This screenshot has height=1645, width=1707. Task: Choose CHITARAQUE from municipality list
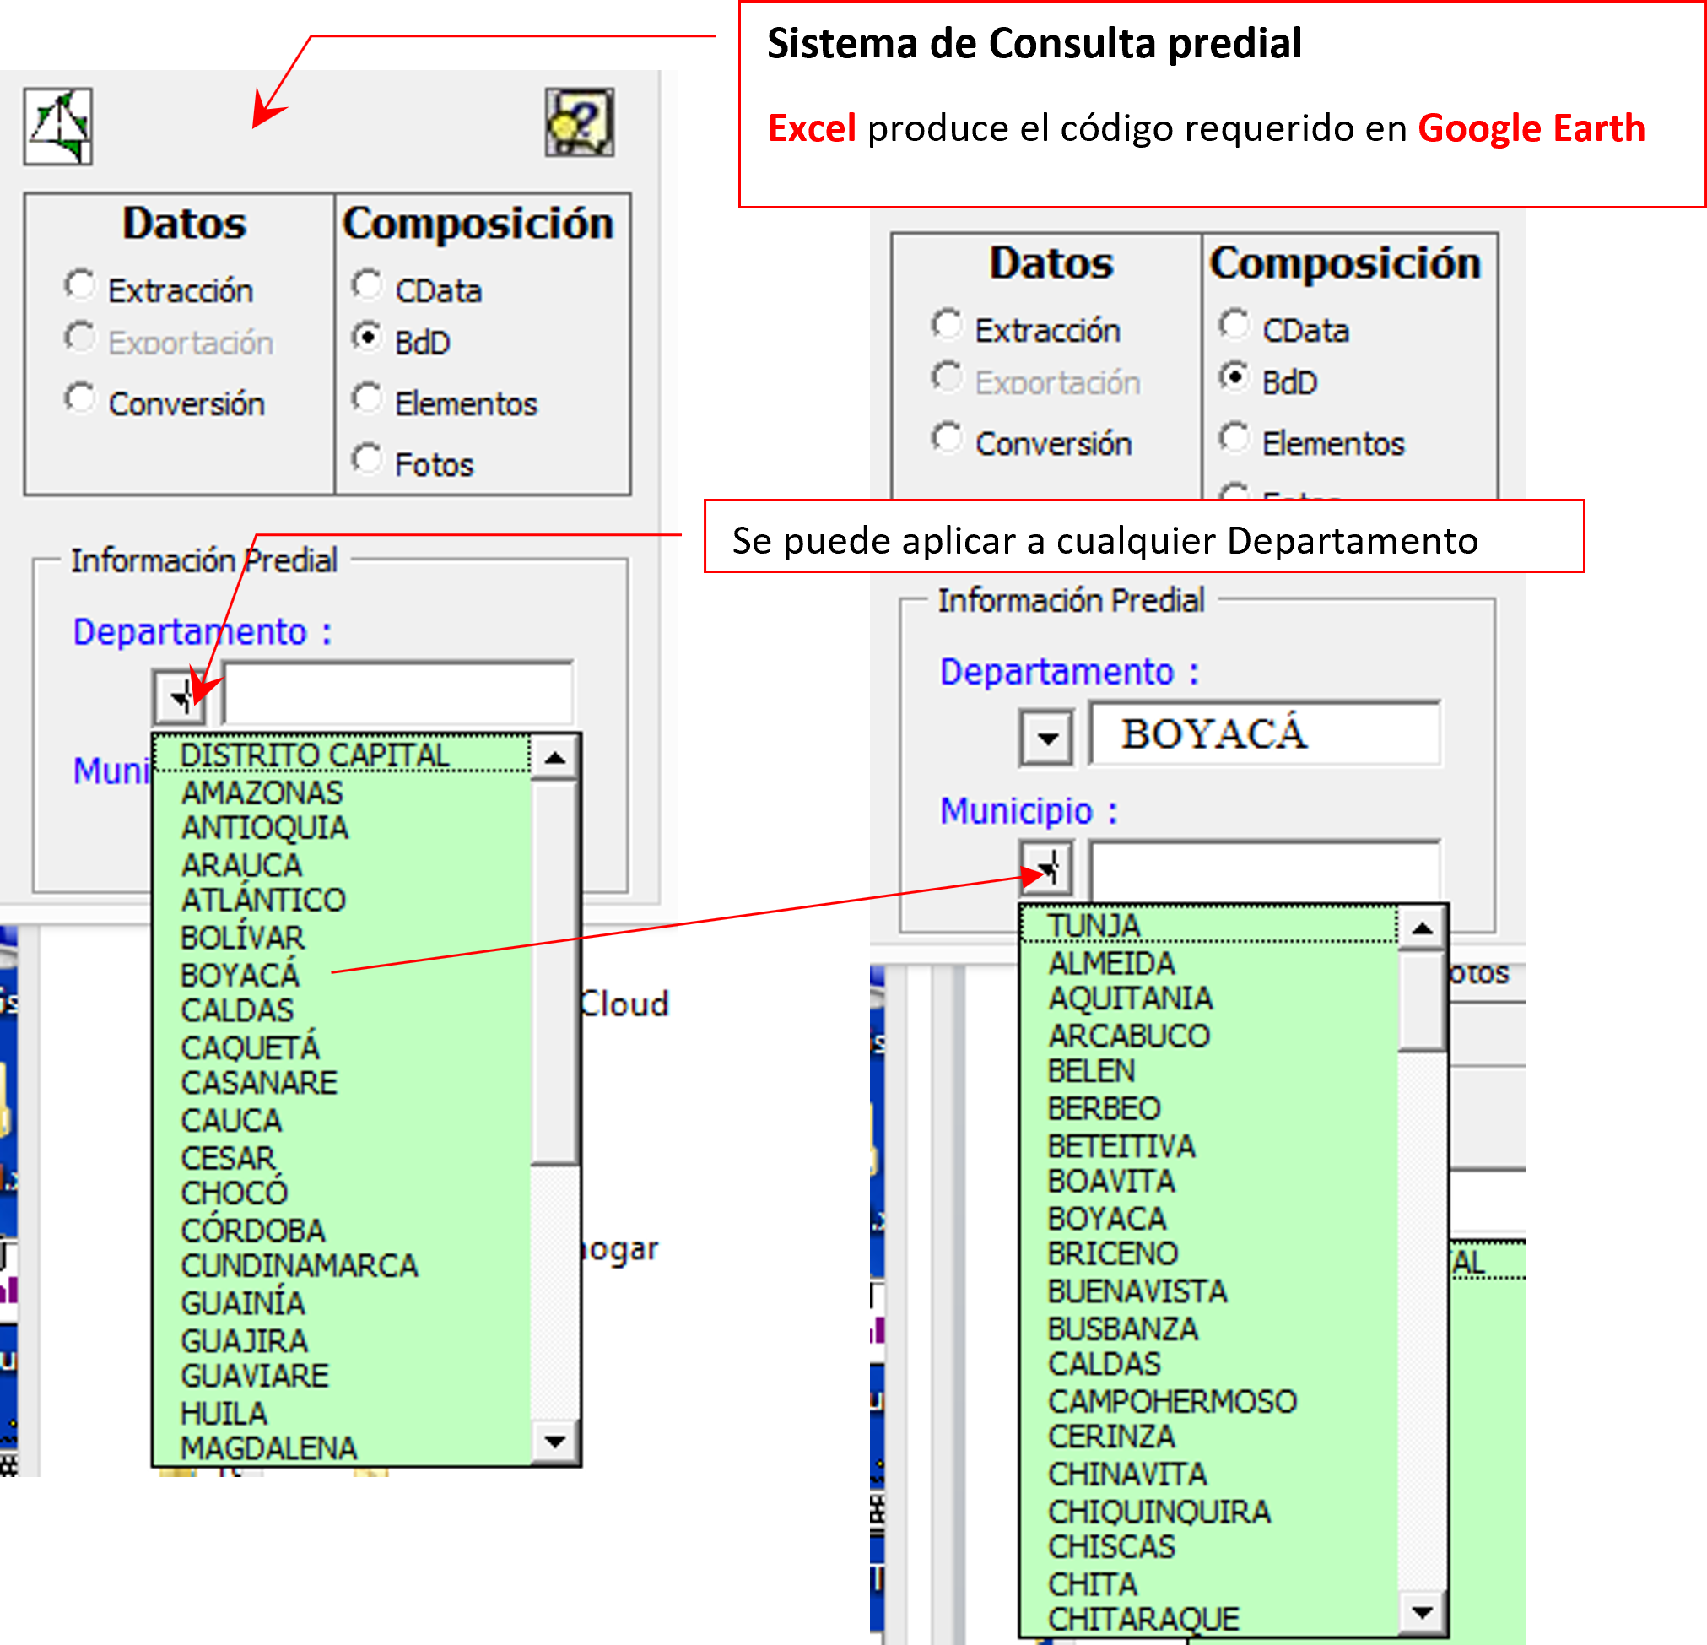pos(1210,1619)
